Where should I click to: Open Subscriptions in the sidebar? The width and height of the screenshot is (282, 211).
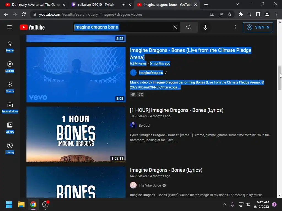point(10,107)
